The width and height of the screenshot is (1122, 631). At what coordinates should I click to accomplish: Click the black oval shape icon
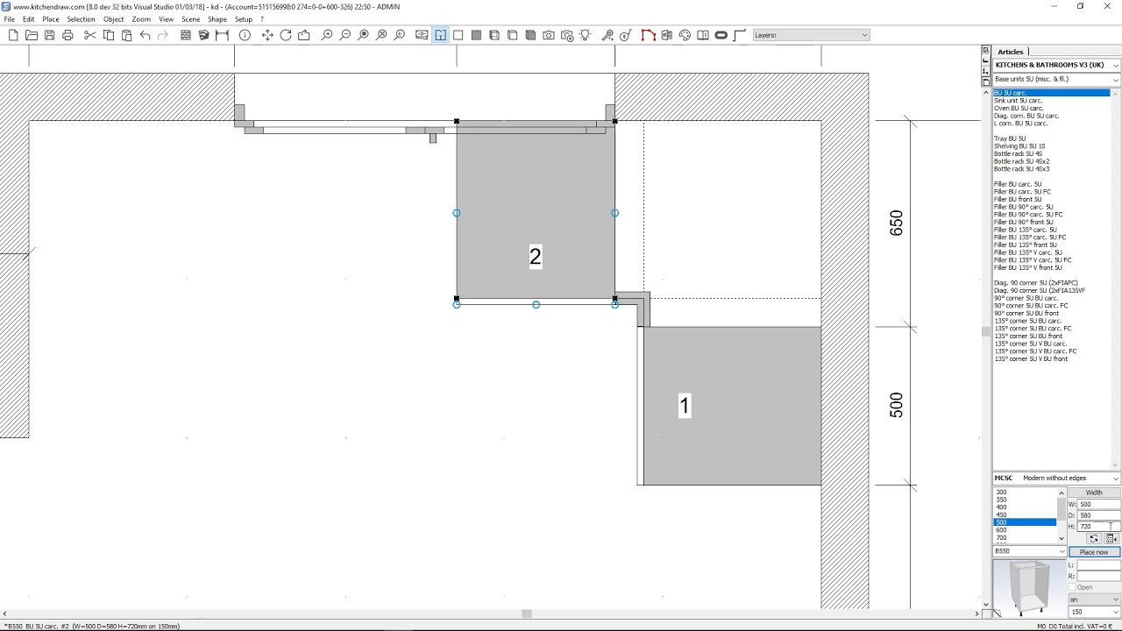tap(721, 35)
